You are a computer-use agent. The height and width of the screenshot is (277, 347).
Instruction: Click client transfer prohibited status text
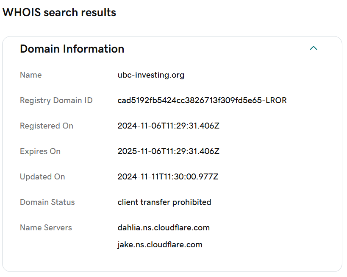(164, 202)
